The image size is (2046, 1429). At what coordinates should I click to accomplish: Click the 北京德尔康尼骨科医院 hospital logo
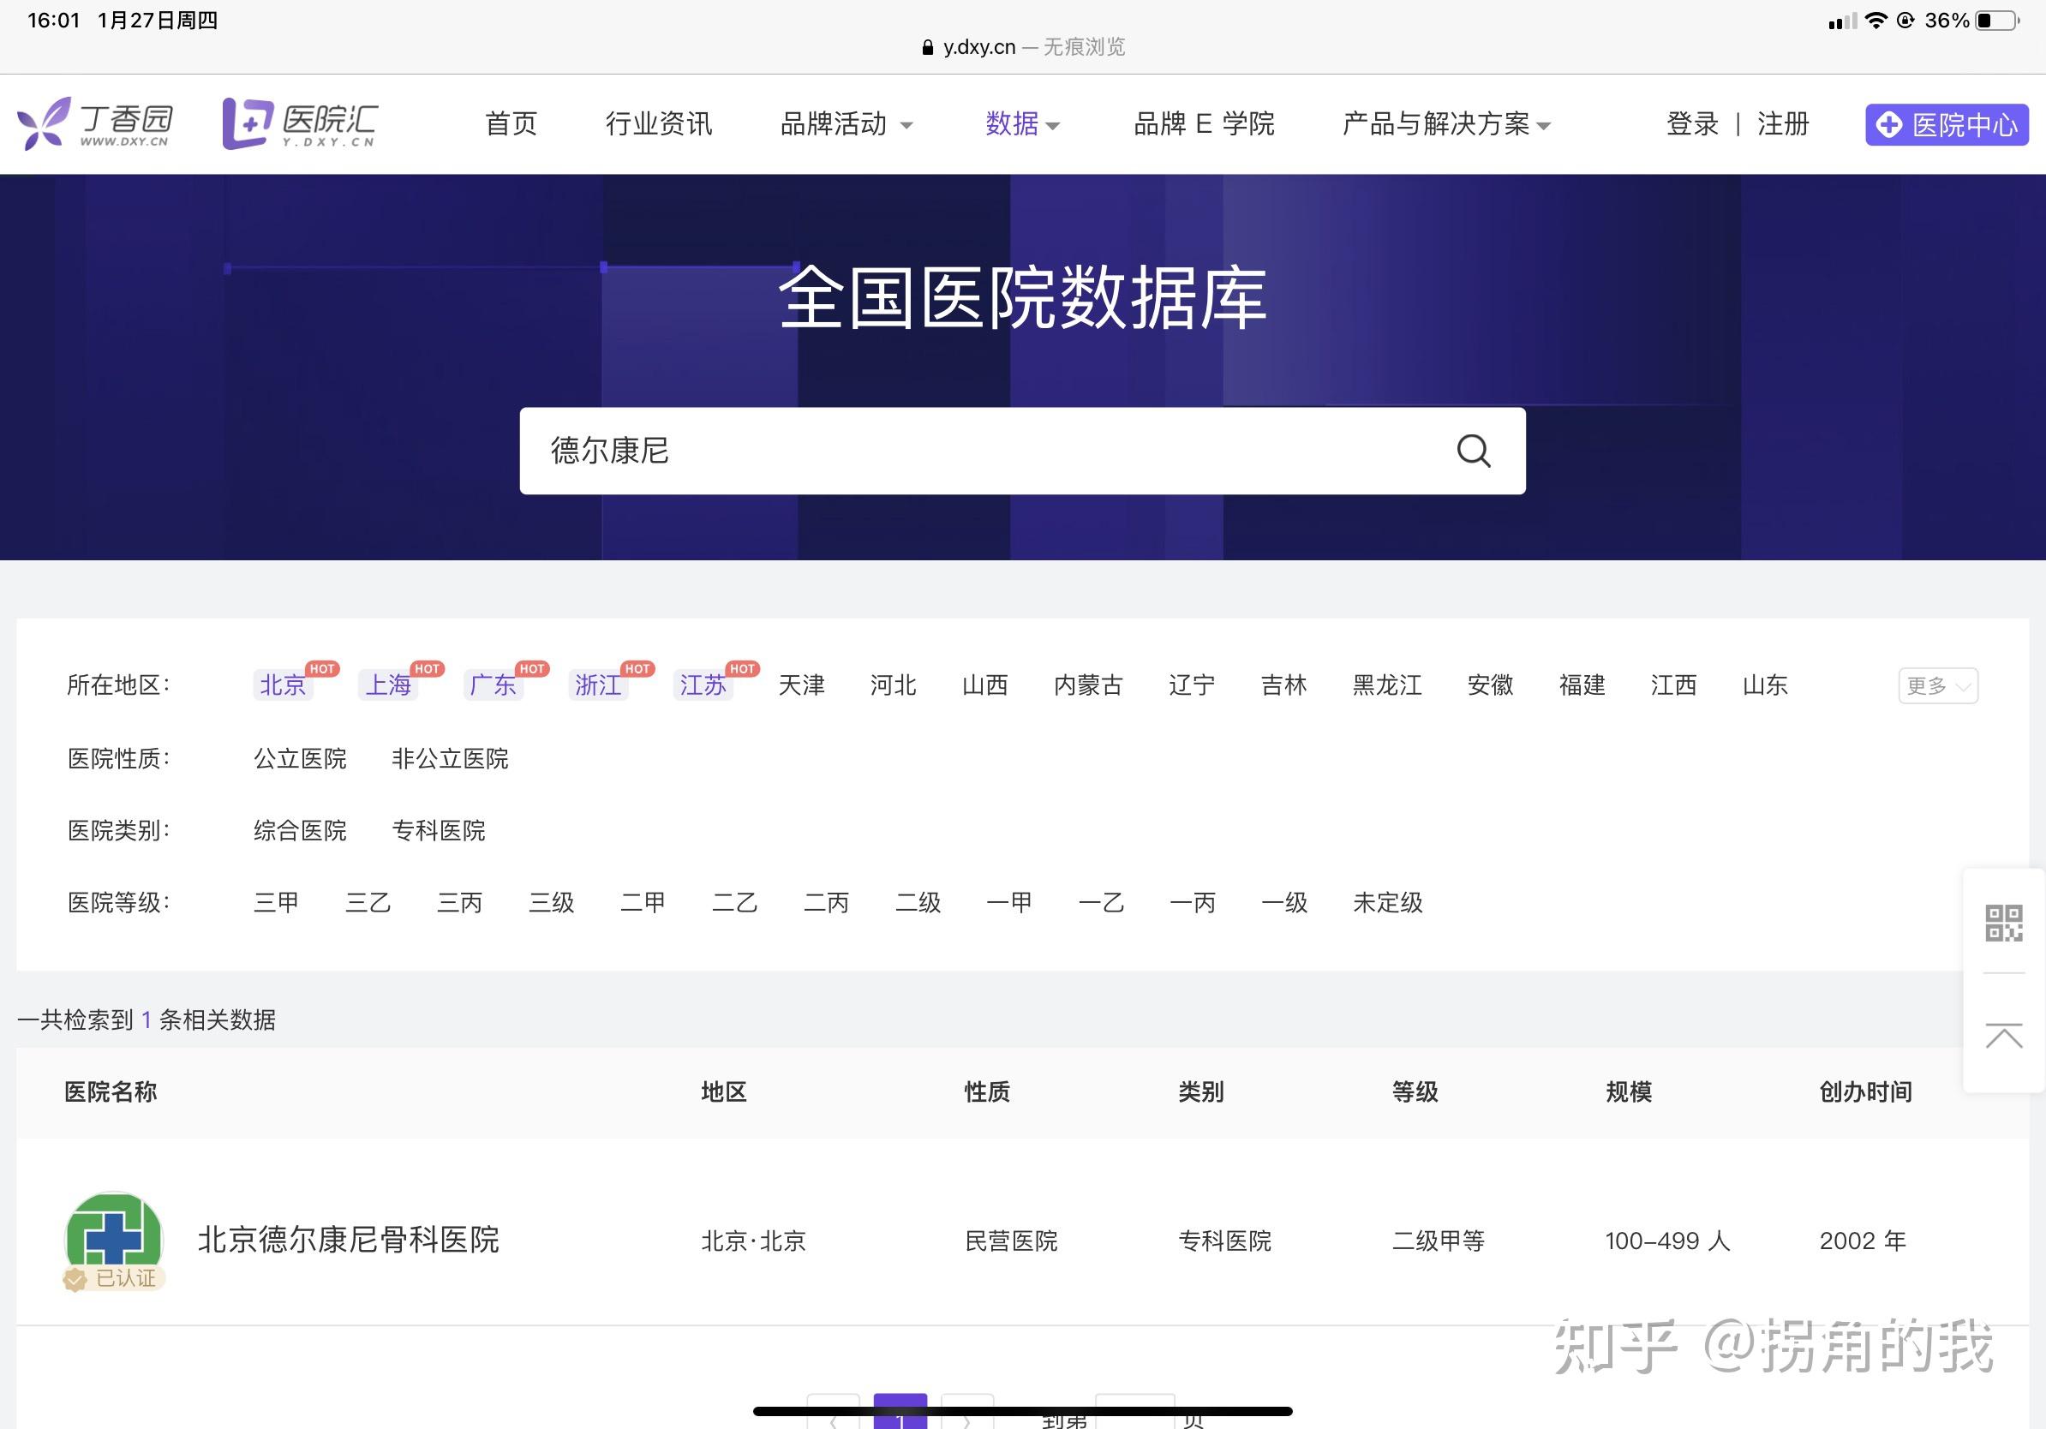tap(114, 1235)
